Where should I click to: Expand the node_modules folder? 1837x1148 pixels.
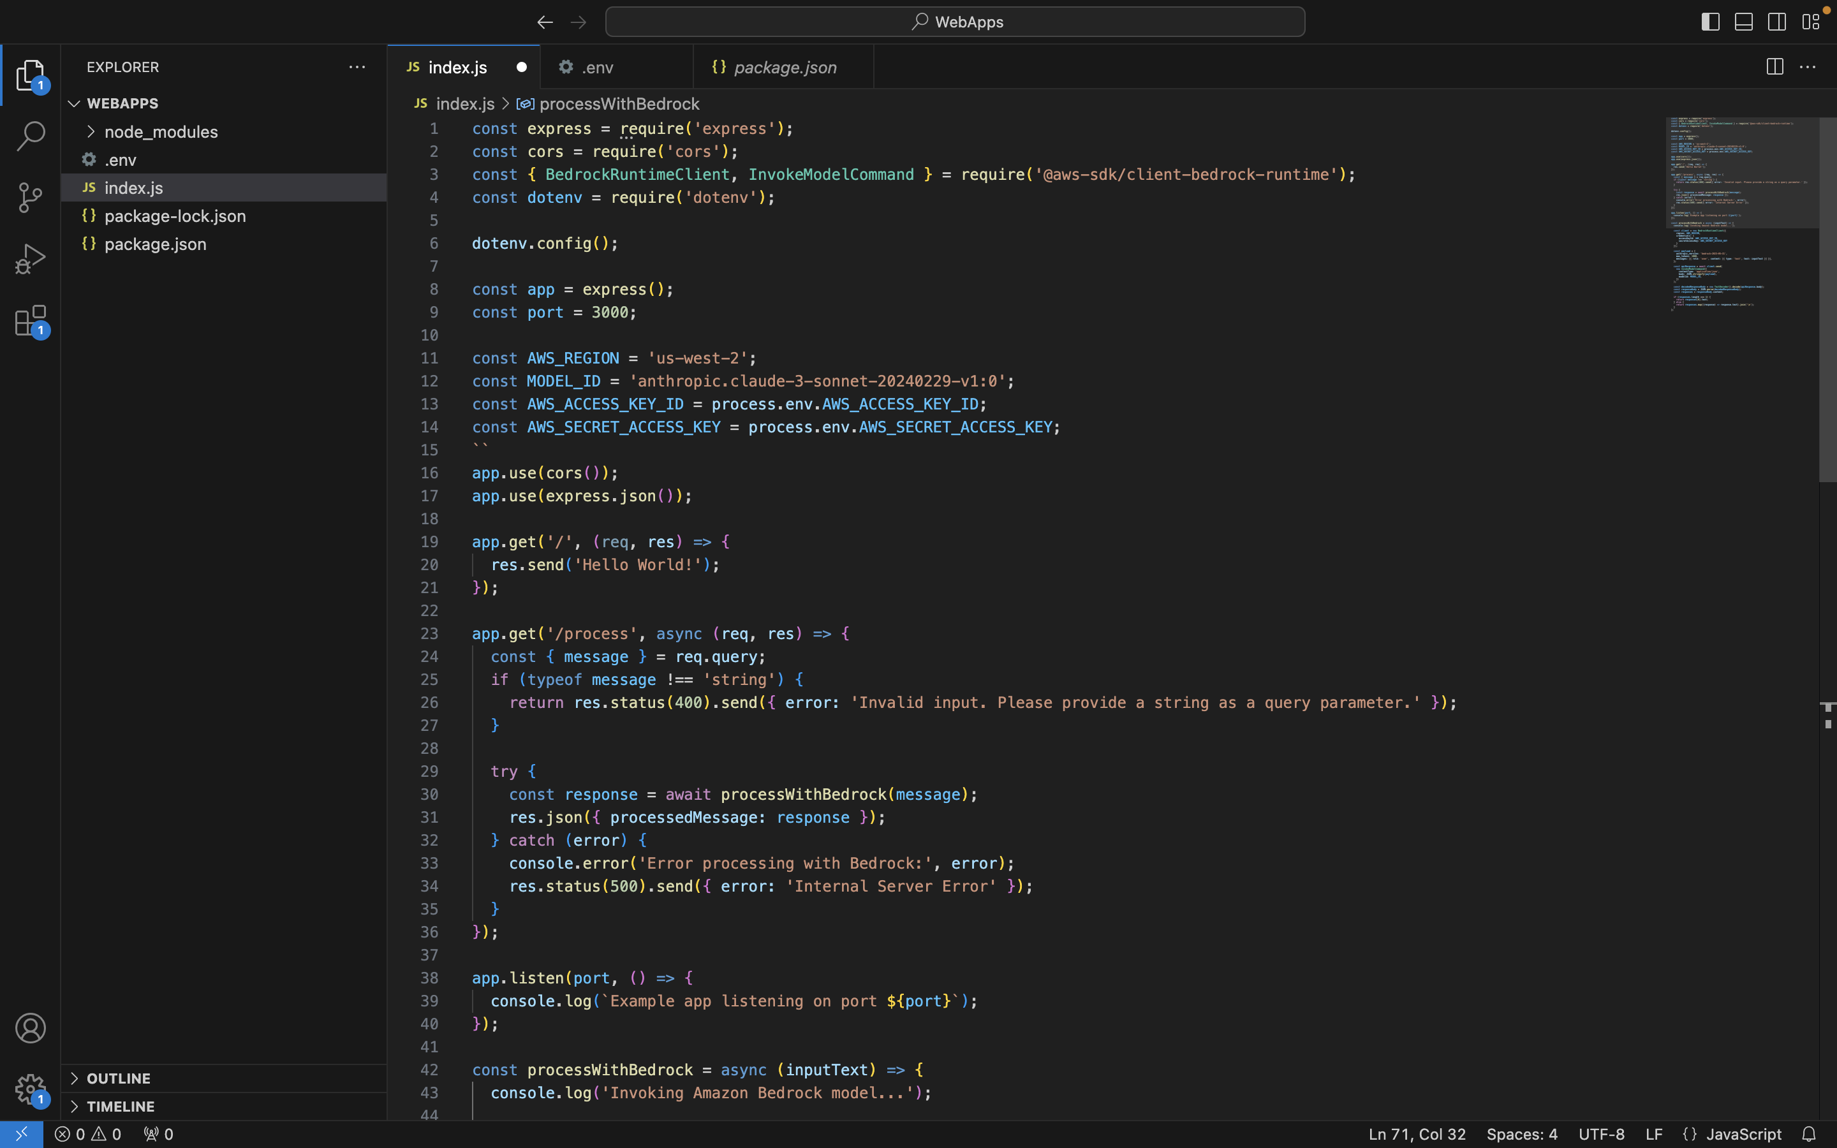pos(161,132)
